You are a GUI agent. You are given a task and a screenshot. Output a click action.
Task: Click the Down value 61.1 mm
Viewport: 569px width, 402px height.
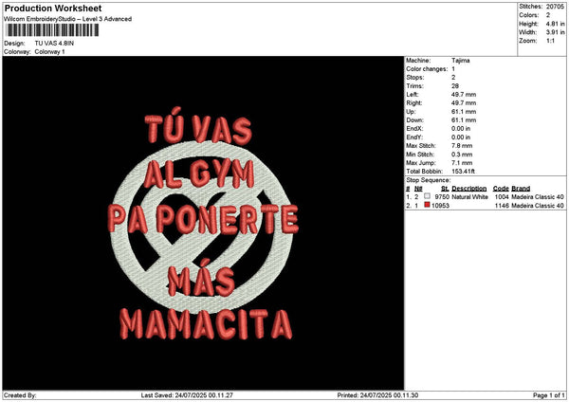(x=464, y=120)
